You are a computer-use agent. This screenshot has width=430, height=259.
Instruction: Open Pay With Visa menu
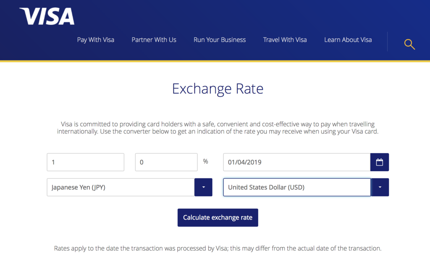[95, 40]
